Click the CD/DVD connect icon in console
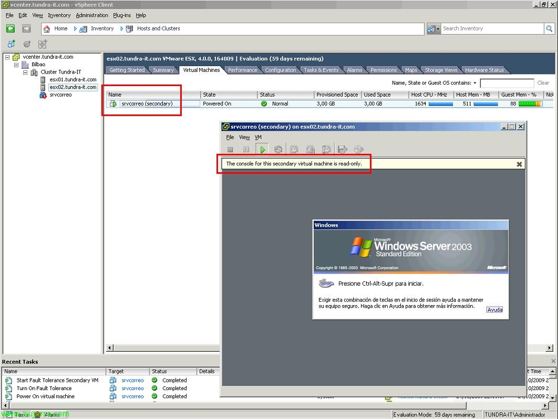The width and height of the screenshot is (558, 419). pyautogui.click(x=358, y=150)
